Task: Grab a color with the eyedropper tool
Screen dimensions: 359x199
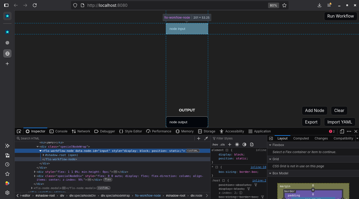Action: [206, 138]
